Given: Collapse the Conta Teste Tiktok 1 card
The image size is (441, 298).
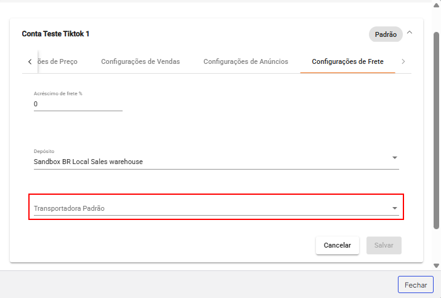Looking at the screenshot, I should pyautogui.click(x=410, y=34).
